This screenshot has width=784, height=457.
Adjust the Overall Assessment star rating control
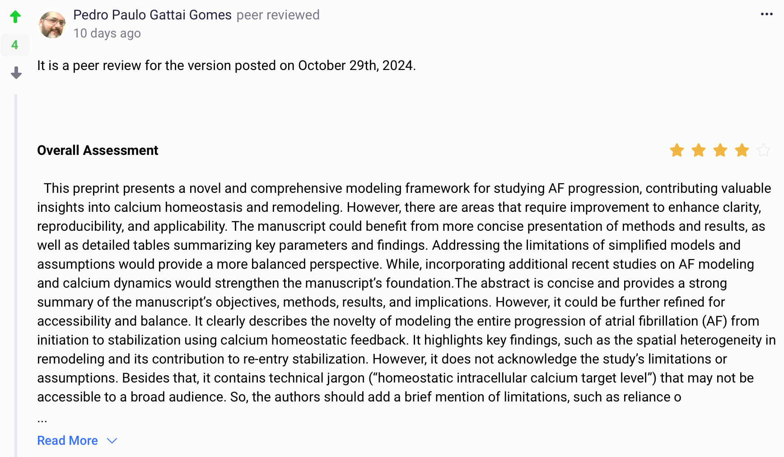pos(720,150)
